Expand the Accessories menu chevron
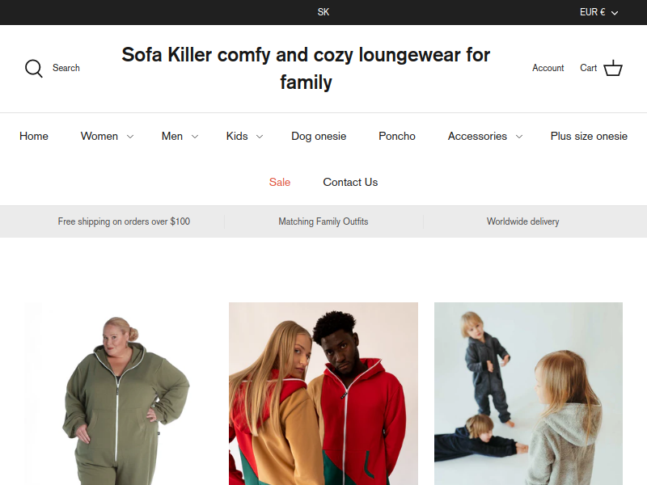The image size is (647, 485). (x=519, y=137)
